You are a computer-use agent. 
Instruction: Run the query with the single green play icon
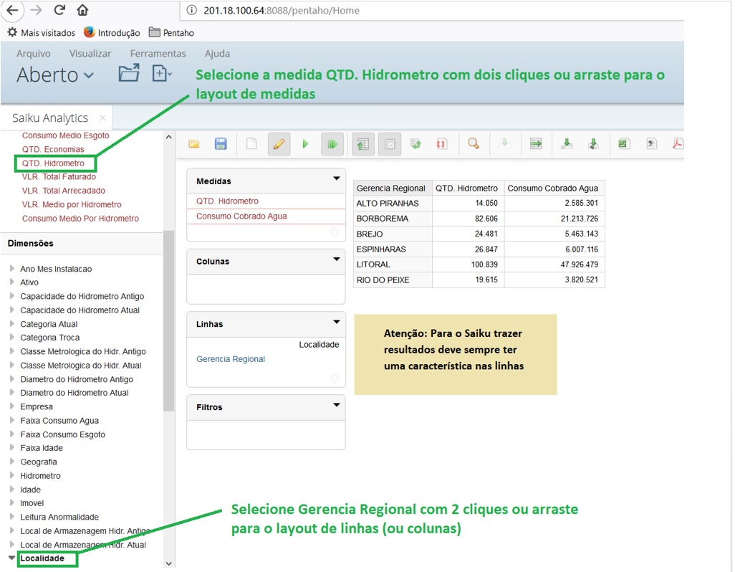point(305,144)
